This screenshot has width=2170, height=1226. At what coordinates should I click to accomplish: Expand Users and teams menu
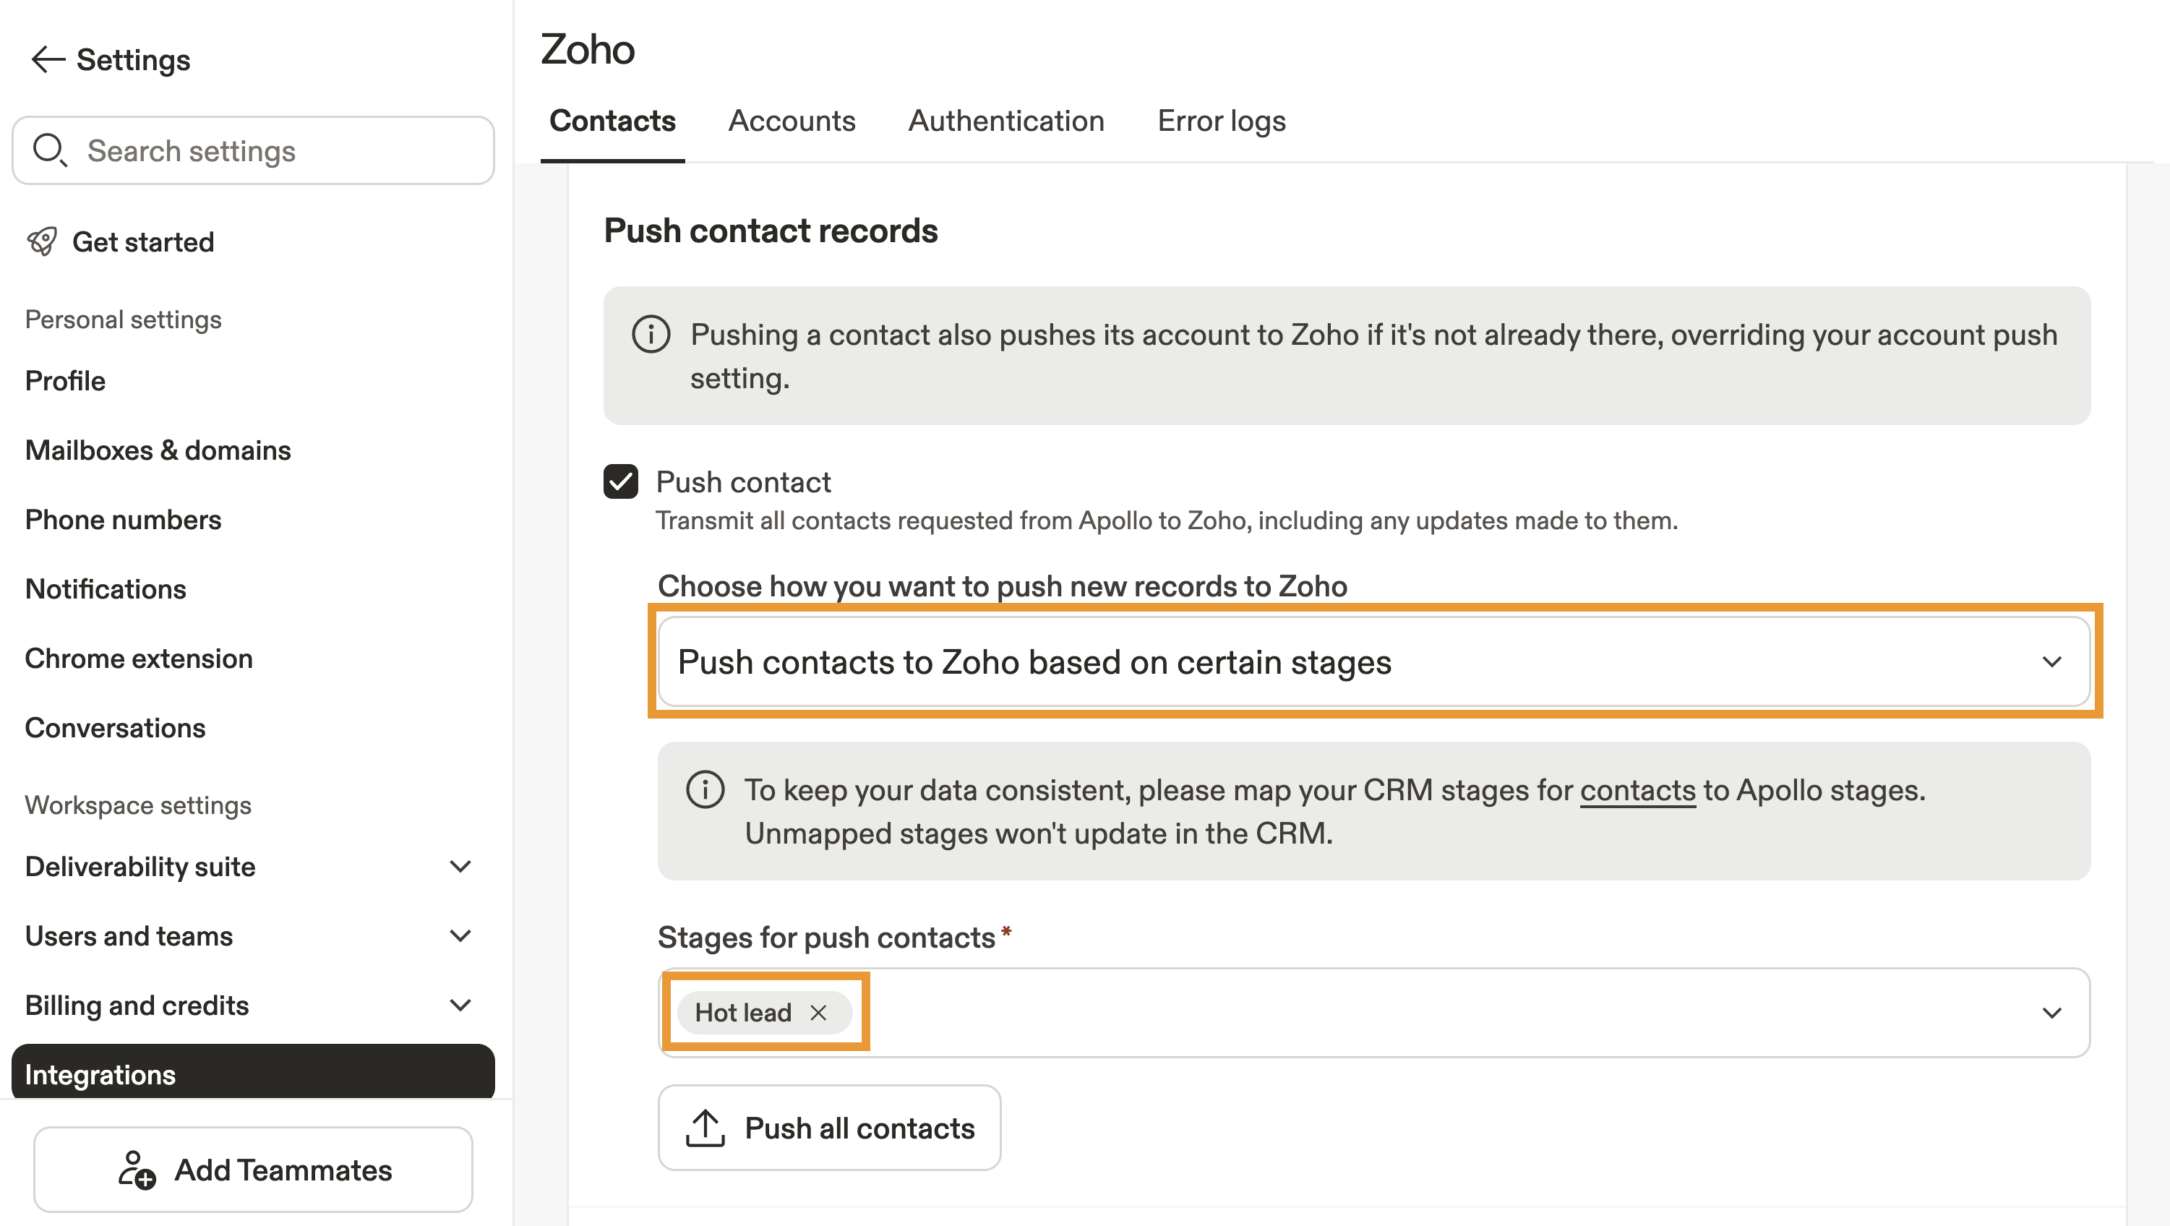pyautogui.click(x=460, y=935)
